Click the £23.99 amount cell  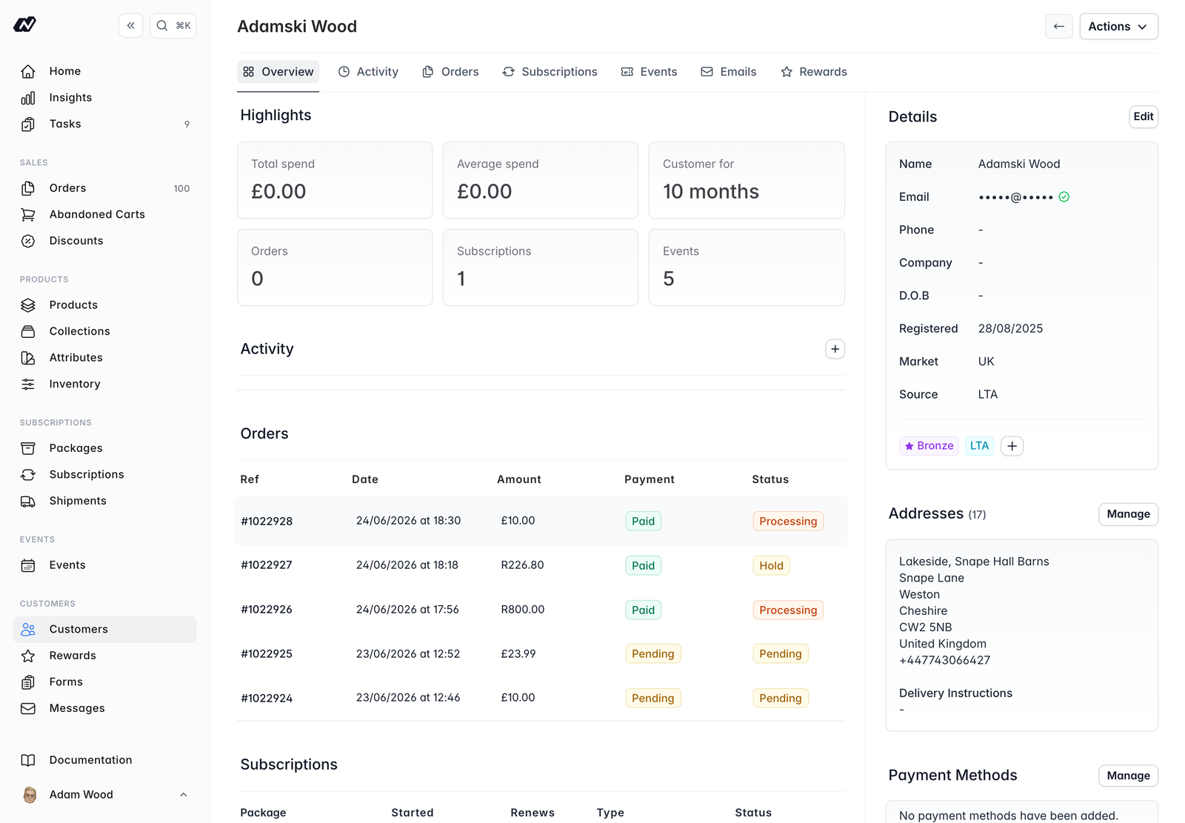(x=518, y=654)
